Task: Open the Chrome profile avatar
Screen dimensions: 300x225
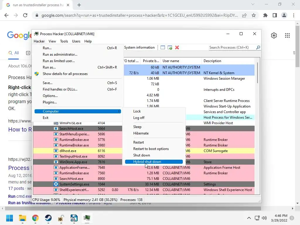Action: 284,15
